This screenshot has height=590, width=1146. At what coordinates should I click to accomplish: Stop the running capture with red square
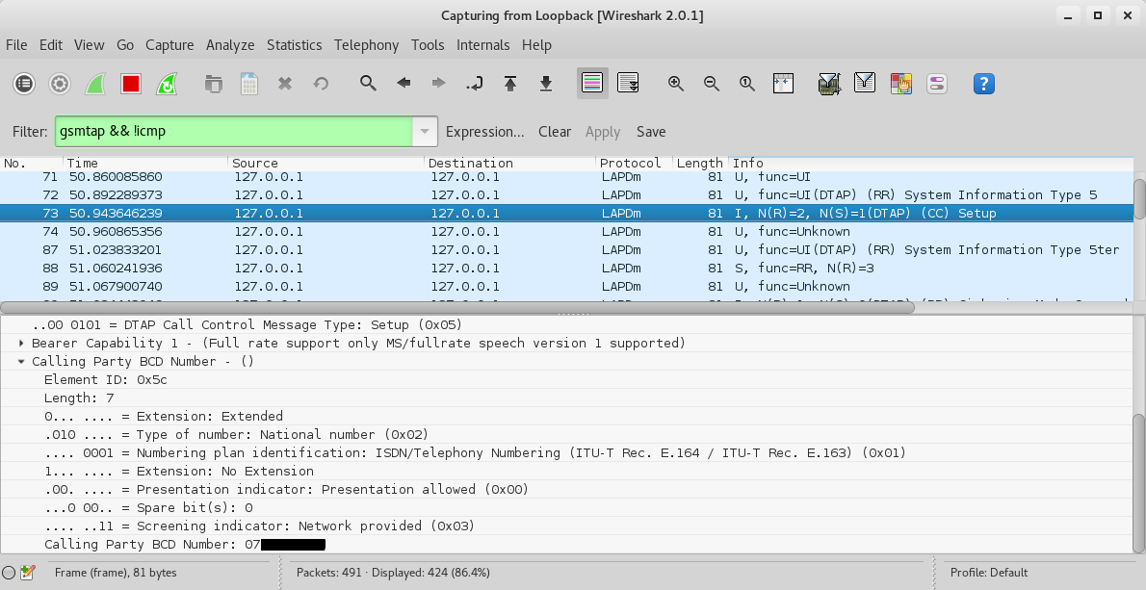131,84
